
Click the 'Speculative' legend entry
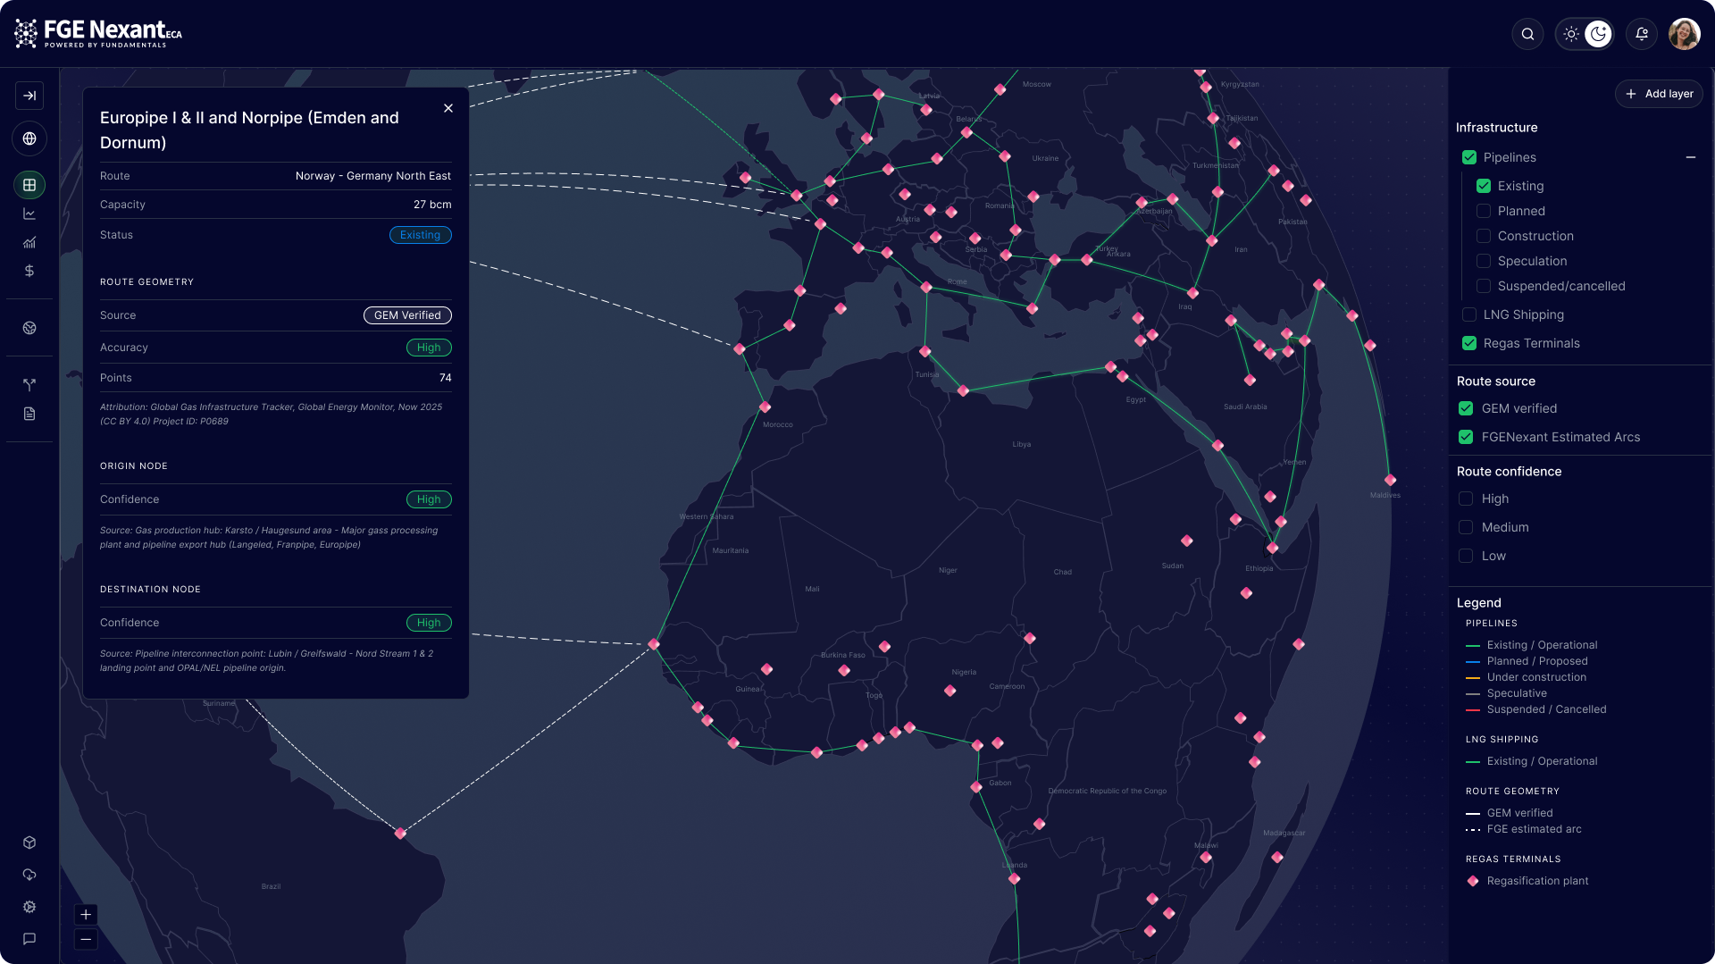tap(1517, 693)
